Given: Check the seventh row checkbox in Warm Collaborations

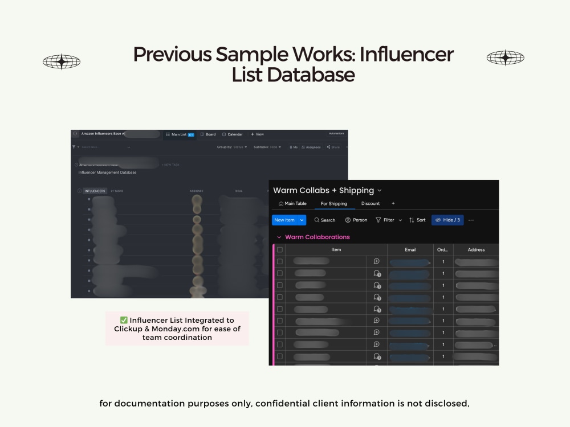Looking at the screenshot, I should point(279,332).
